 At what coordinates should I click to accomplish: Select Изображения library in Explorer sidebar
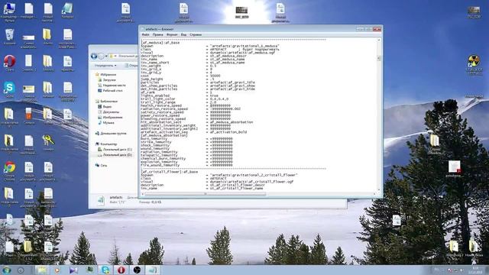(x=110, y=117)
